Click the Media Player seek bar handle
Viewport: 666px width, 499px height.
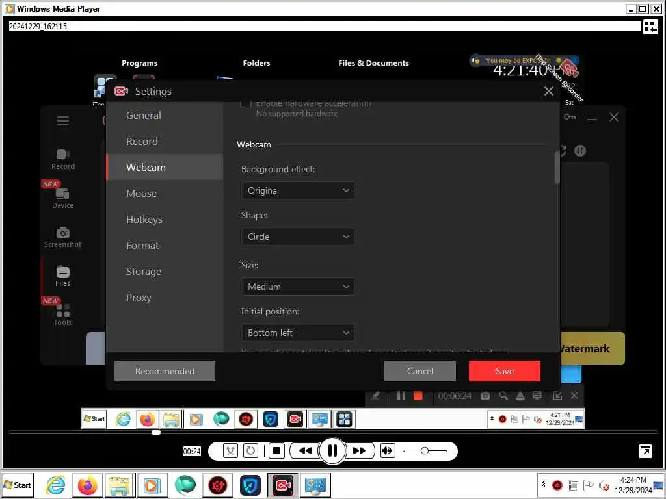coord(156,432)
